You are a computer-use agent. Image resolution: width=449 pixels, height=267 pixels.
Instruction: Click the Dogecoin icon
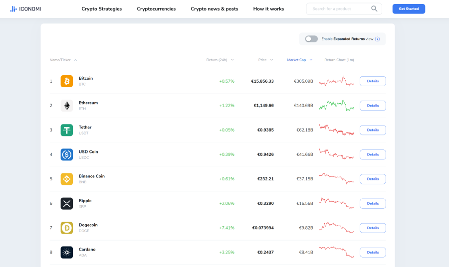point(67,228)
